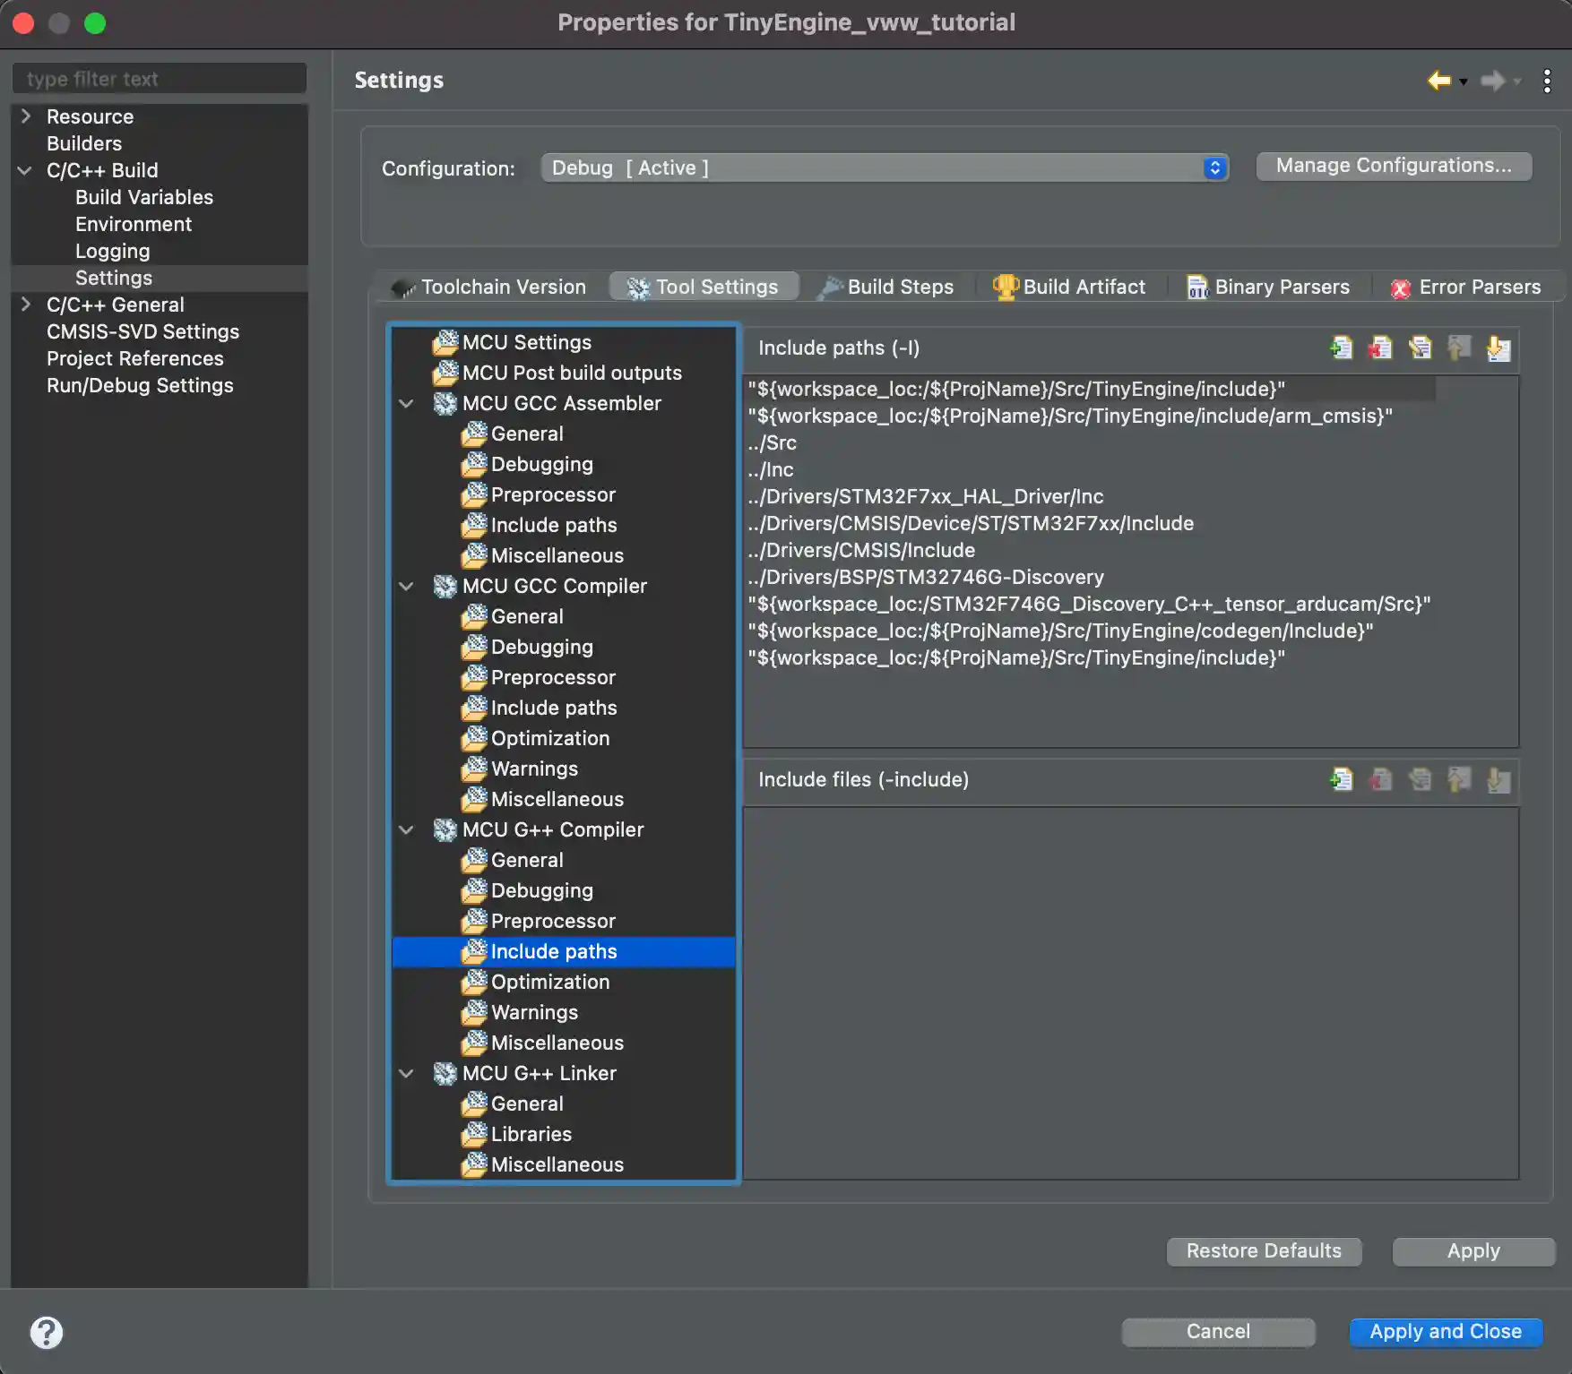1572x1374 pixels.
Task: Open the Manage Configurations dialog
Action: [x=1394, y=166]
